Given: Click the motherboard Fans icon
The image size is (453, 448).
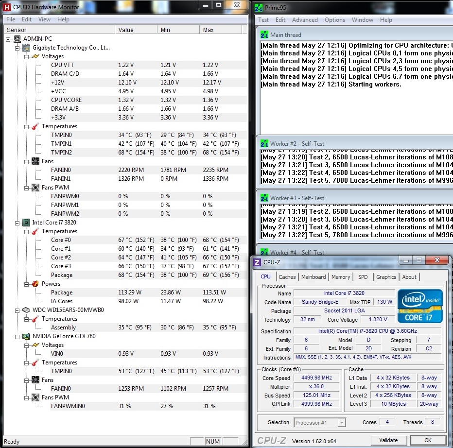Looking at the screenshot, I should point(35,161).
